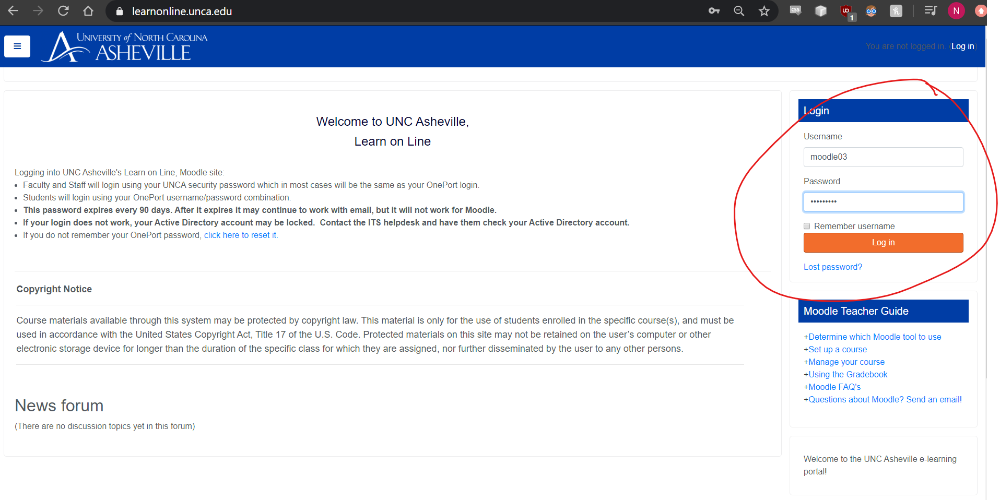Enable the Remember username checkbox
The width and height of the screenshot is (1000, 500).
[x=807, y=226]
